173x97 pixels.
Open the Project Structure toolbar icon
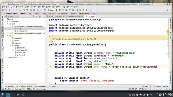pos(73,10)
